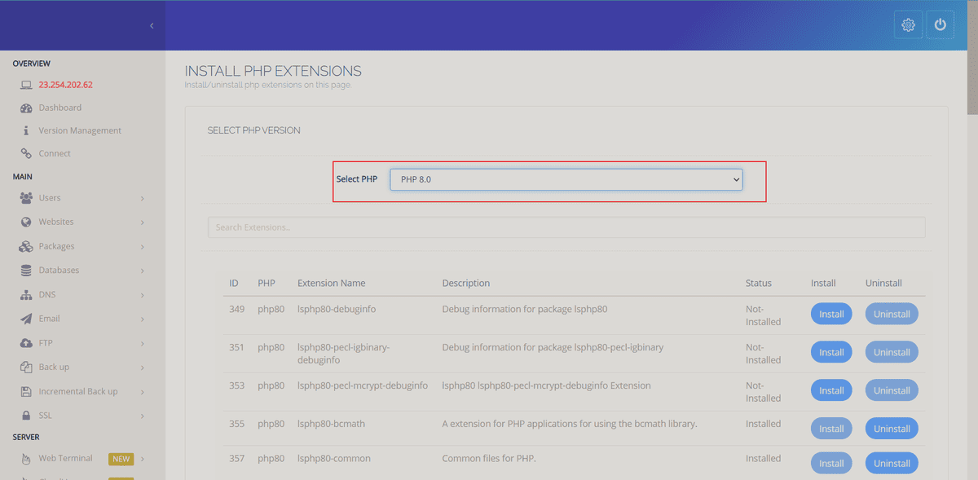Screen dimensions: 978x480
Task: Install the lsphp80-common extension
Action: (x=831, y=463)
